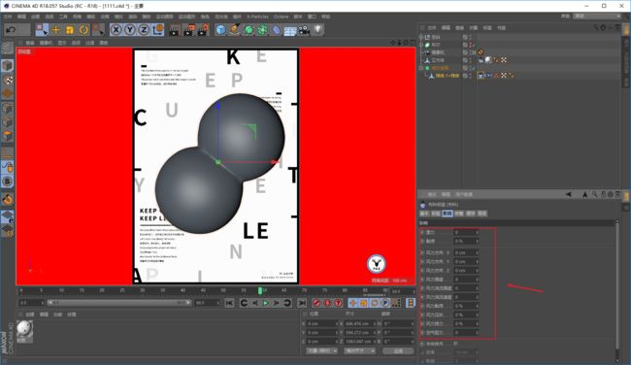Toggle the X axis lock

point(116,30)
